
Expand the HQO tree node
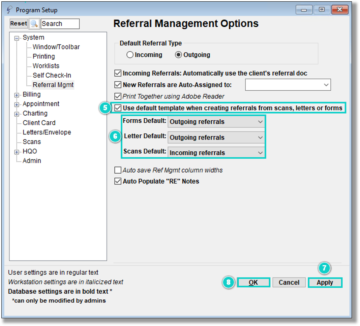pos(17,152)
